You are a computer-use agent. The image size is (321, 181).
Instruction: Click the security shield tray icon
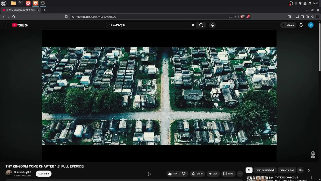300,3
